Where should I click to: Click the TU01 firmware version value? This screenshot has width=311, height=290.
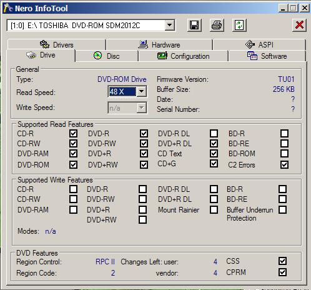point(286,79)
